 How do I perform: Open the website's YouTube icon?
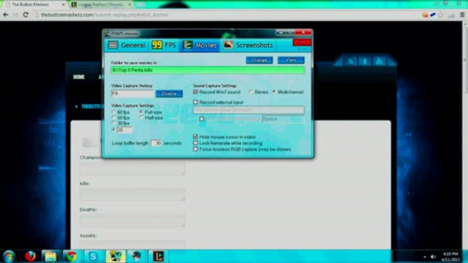[379, 61]
